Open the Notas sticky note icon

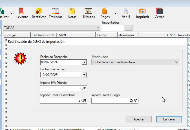(72, 11)
